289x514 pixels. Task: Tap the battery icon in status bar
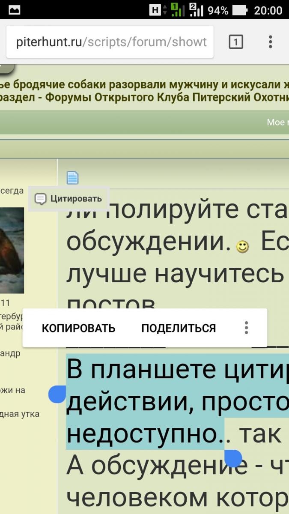(x=241, y=10)
